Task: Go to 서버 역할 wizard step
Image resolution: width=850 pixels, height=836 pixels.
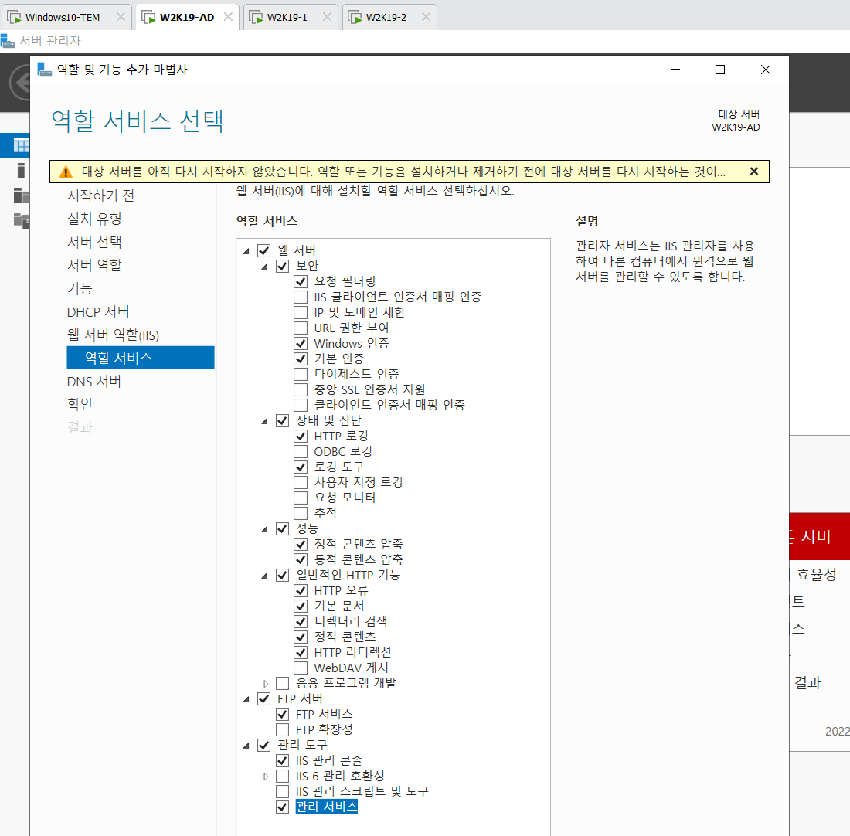Action: click(94, 266)
